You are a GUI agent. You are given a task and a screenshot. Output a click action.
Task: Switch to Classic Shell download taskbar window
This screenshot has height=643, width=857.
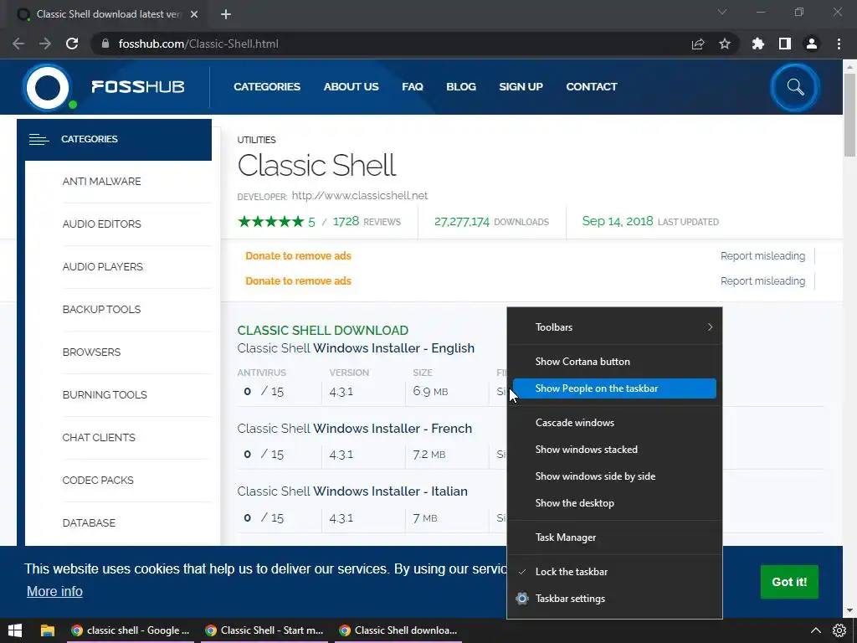(398, 630)
